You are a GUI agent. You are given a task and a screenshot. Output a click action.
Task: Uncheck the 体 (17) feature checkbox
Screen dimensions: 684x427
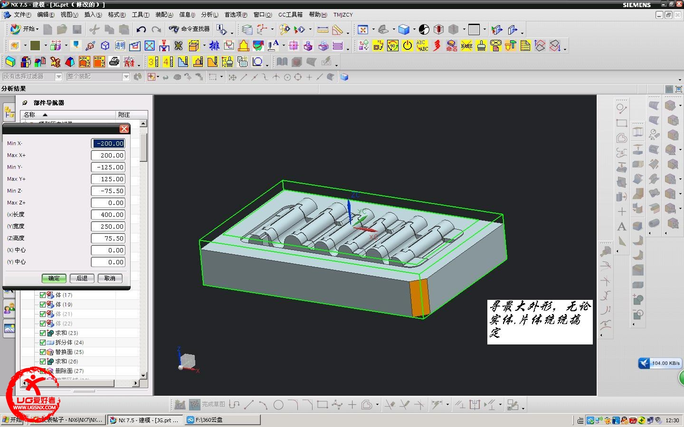43,295
